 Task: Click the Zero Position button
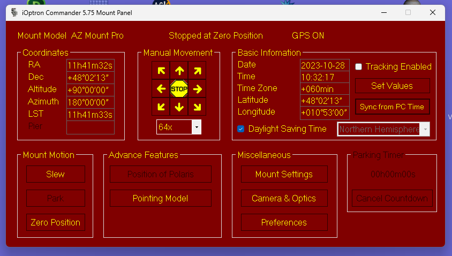point(56,222)
